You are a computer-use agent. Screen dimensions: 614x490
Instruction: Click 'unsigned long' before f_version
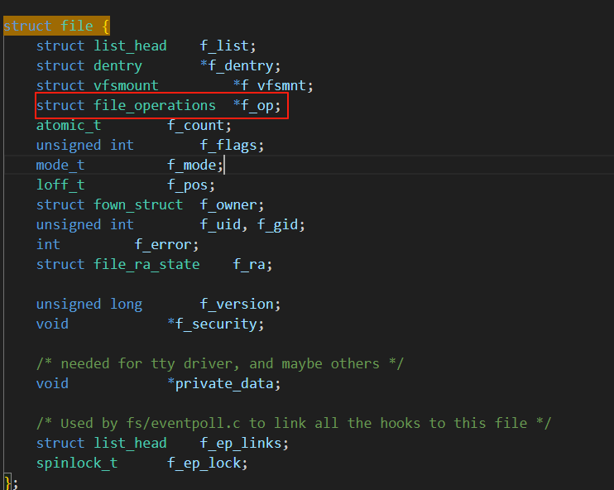tap(89, 304)
